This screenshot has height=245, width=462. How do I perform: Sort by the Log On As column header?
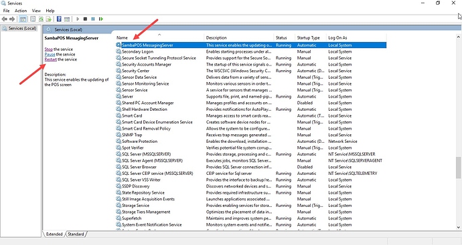[356, 38]
